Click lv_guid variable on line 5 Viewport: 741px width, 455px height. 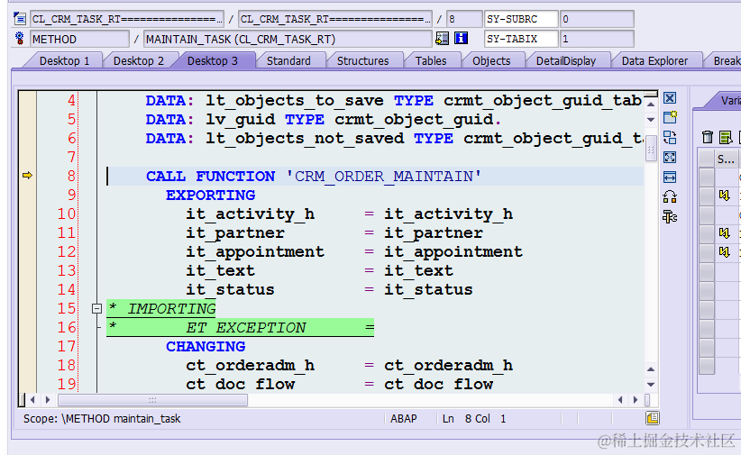pos(240,120)
